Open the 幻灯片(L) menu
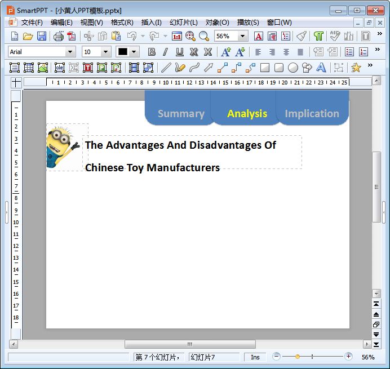Viewport: 390px width, 369px height. click(184, 23)
